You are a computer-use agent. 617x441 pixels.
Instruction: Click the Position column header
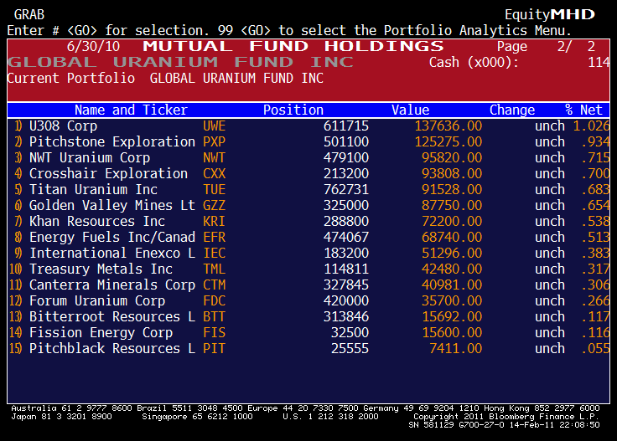[293, 110]
